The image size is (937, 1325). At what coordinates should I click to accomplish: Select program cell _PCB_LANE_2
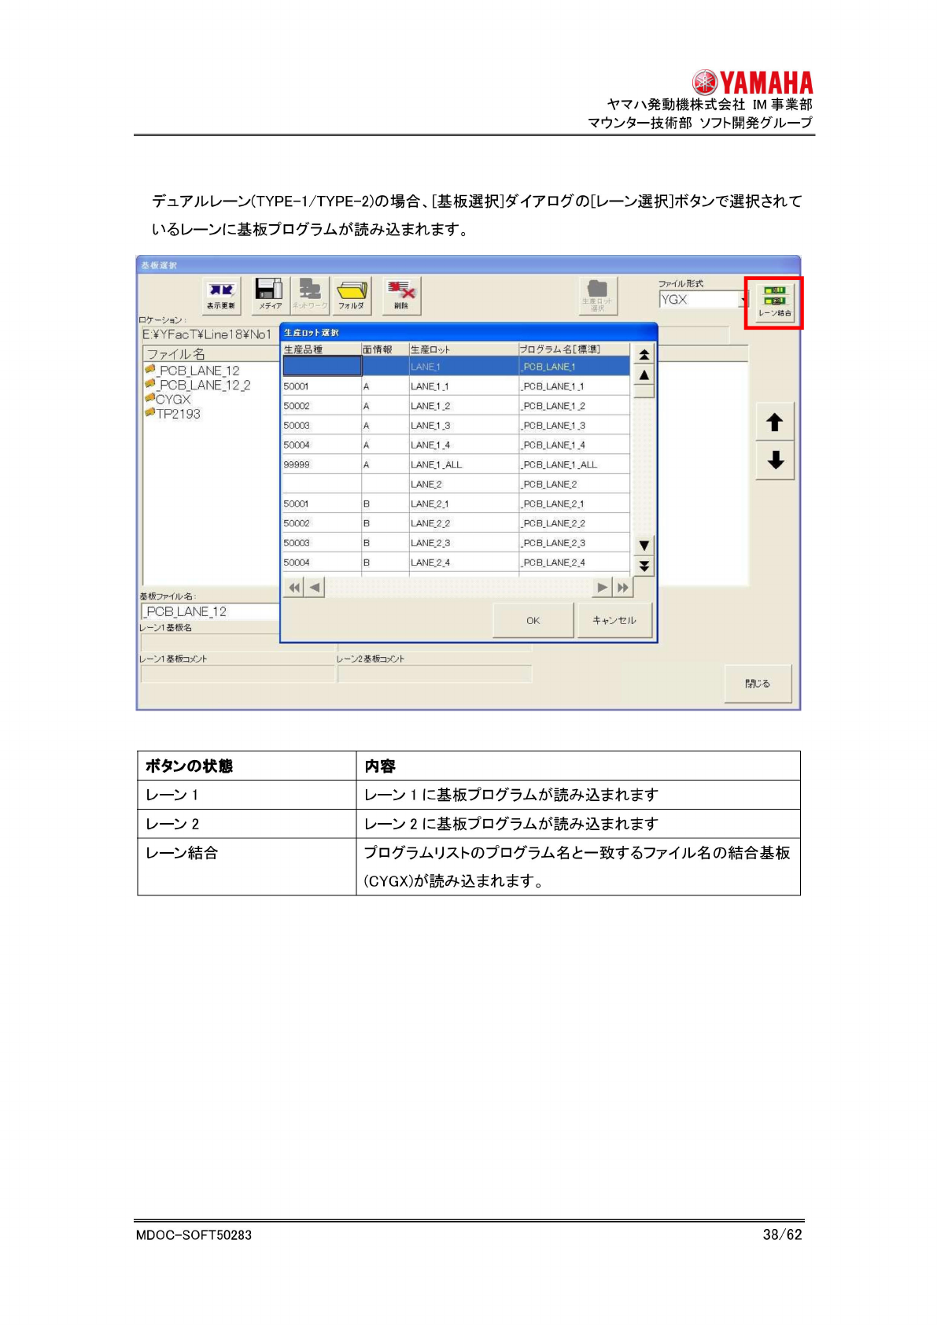[x=574, y=485]
